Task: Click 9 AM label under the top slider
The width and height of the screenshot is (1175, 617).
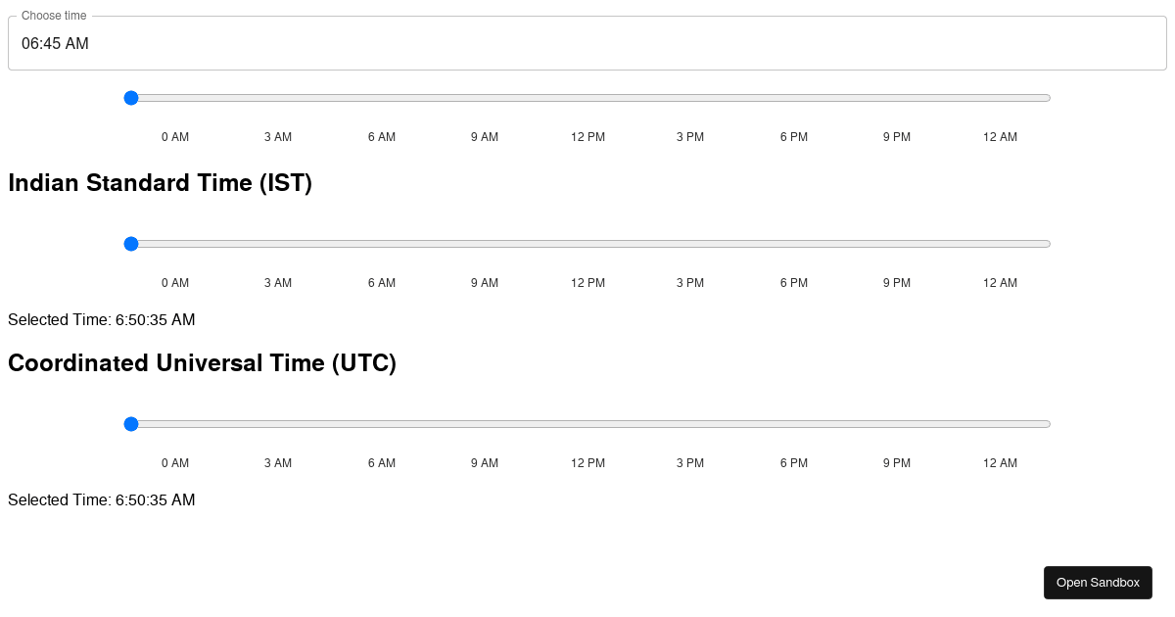Action: 484,137
